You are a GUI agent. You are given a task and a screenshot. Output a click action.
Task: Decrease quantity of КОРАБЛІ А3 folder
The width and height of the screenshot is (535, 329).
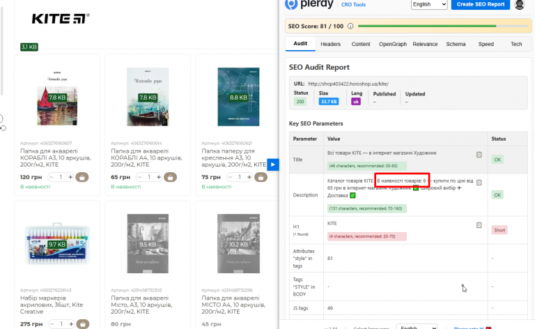(52, 177)
